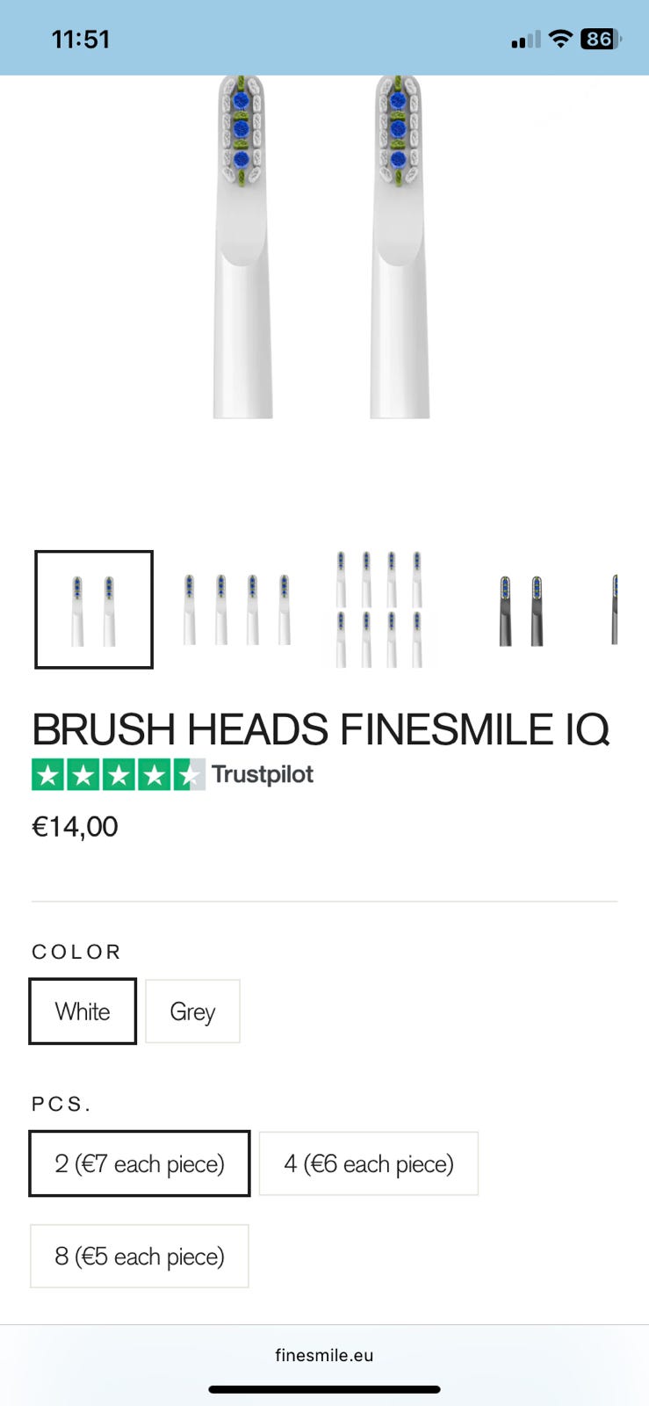
Task: Tap the Wi-Fi status icon
Action: 559,39
